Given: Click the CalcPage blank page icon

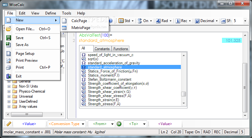Looking at the screenshot, I should point(64,21).
